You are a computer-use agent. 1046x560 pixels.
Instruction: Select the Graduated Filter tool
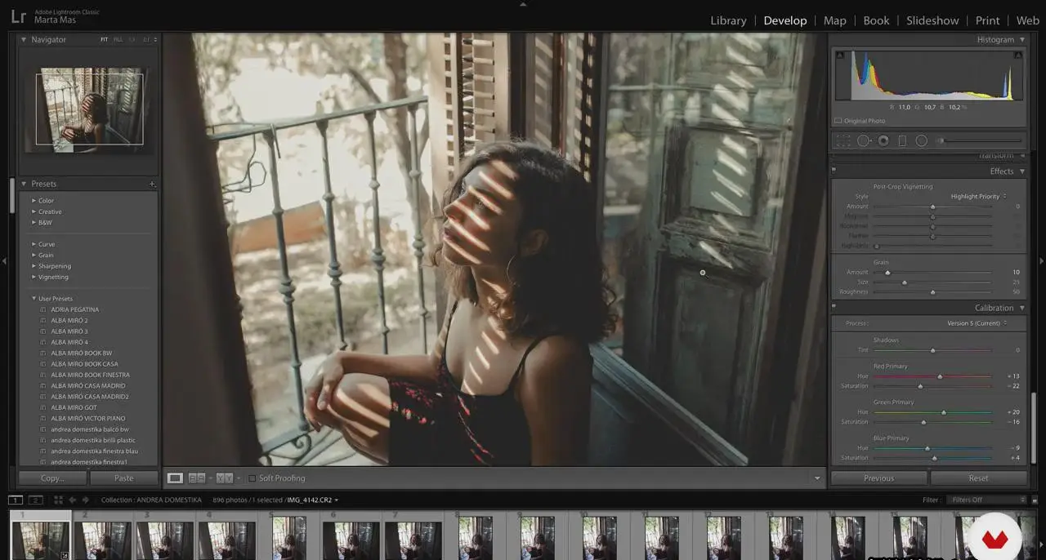[902, 141]
